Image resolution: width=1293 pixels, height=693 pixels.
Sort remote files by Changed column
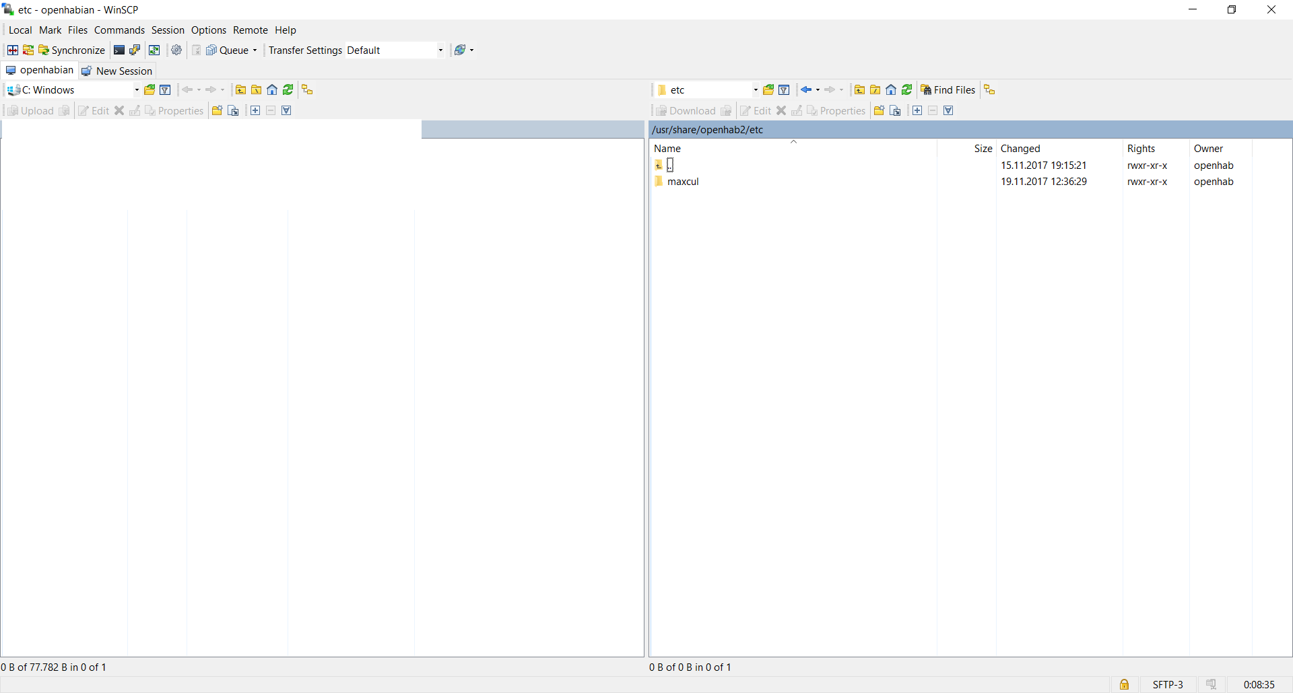1020,149
